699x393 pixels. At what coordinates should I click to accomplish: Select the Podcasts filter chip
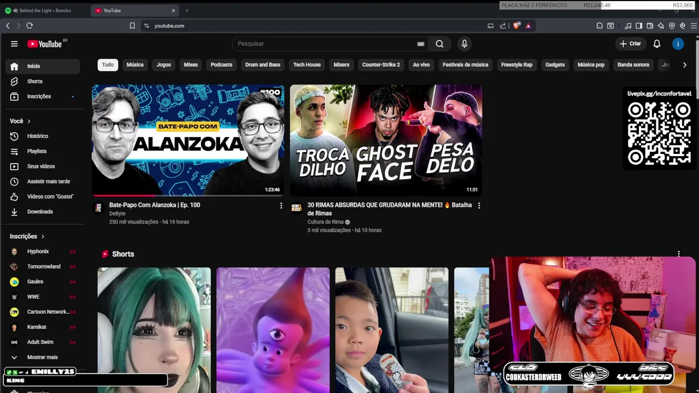(x=221, y=65)
